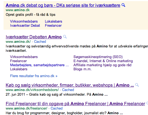Open Medarbejdere, samarbejdspartnere sitelink
Screen dimensions: 148x115
click(39, 65)
